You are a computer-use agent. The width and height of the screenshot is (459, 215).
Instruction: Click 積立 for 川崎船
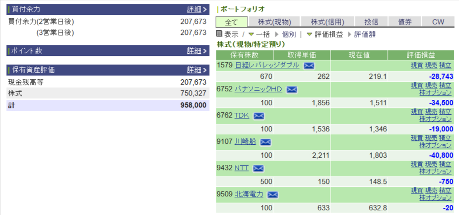(445, 138)
